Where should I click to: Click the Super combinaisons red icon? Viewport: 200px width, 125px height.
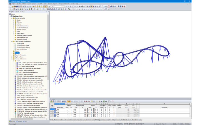(x=16, y=49)
